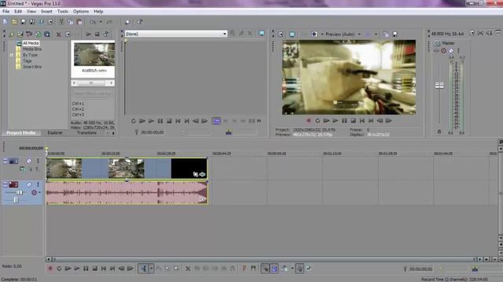Open the Insert menu
Image resolution: width=503 pixels, height=282 pixels.
46,11
